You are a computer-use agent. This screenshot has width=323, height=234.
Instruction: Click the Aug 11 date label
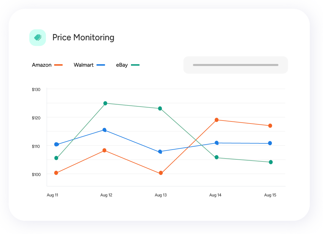click(52, 195)
